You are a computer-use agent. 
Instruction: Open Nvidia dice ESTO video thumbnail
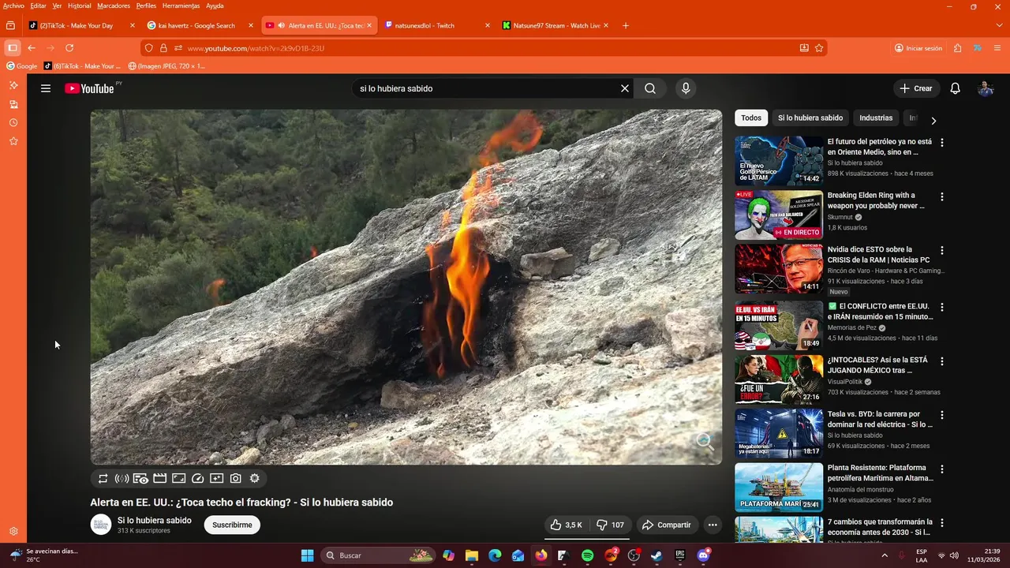(779, 268)
